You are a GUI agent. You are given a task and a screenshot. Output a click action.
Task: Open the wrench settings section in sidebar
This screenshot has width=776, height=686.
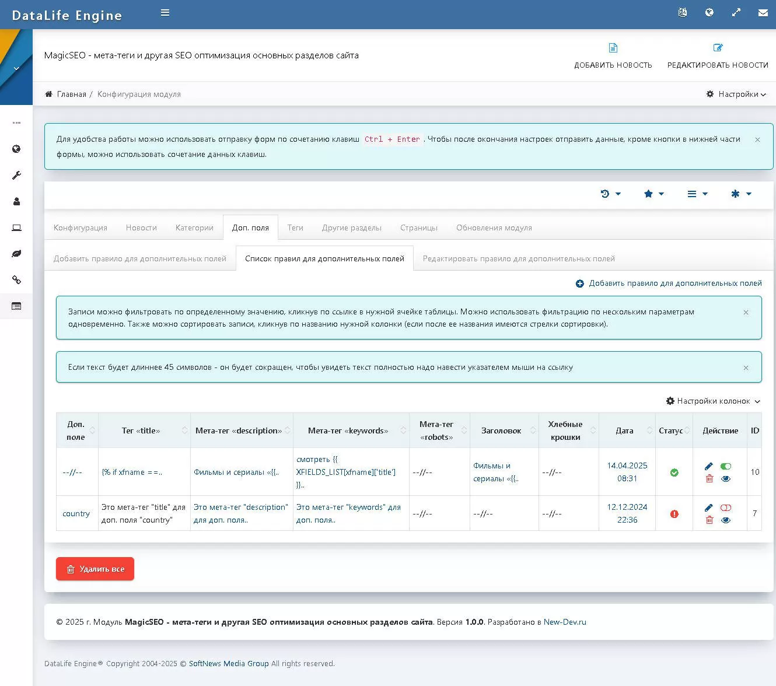pos(16,175)
